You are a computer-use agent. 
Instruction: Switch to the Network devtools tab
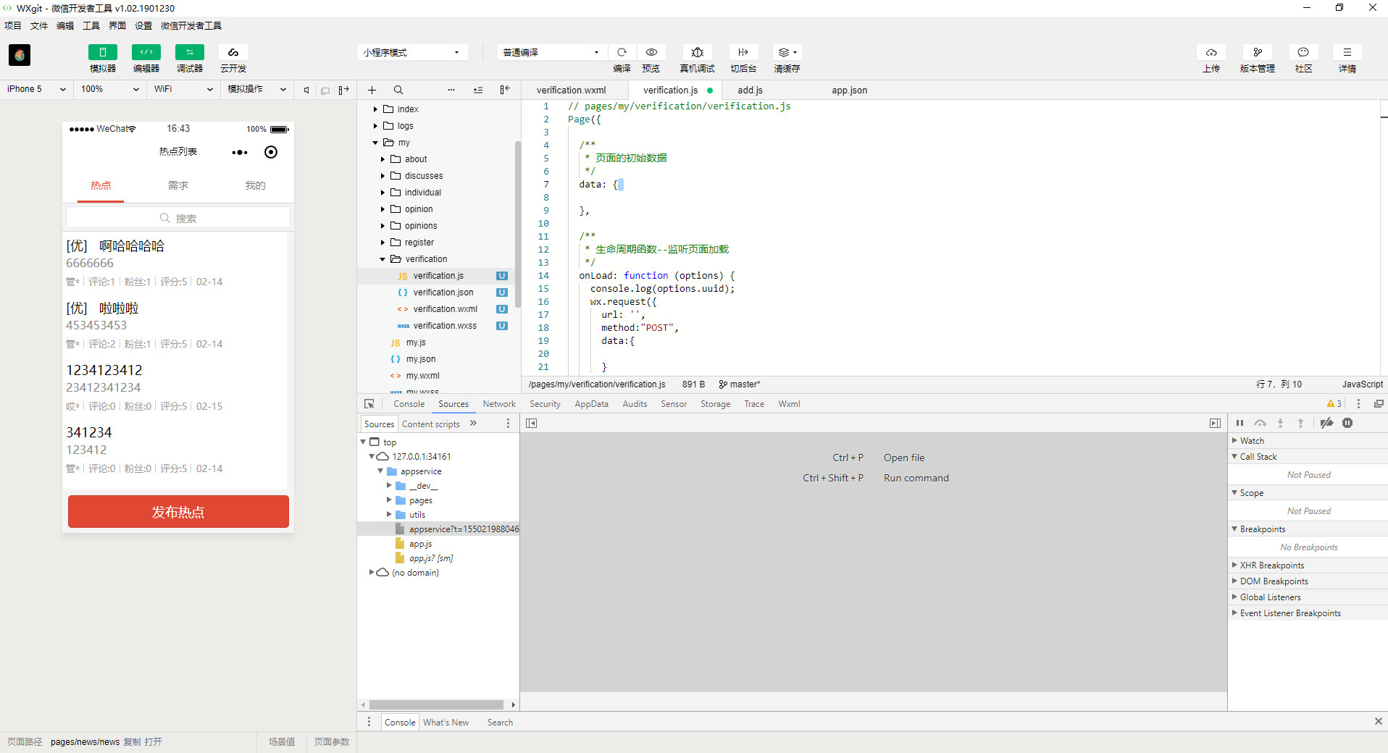point(499,404)
